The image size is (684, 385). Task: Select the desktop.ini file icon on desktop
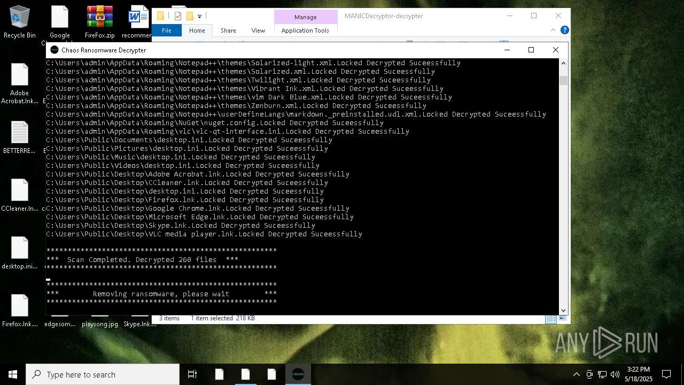coord(20,253)
